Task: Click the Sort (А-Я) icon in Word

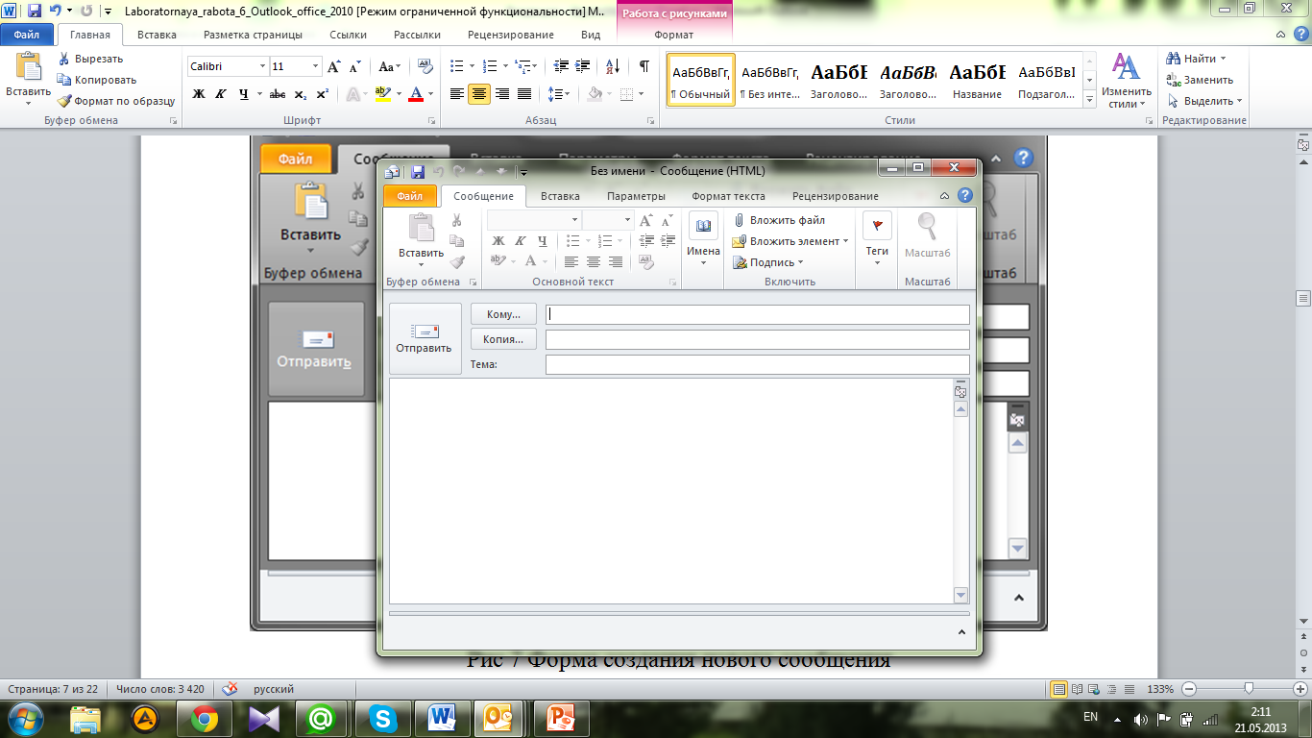Action: click(x=612, y=66)
